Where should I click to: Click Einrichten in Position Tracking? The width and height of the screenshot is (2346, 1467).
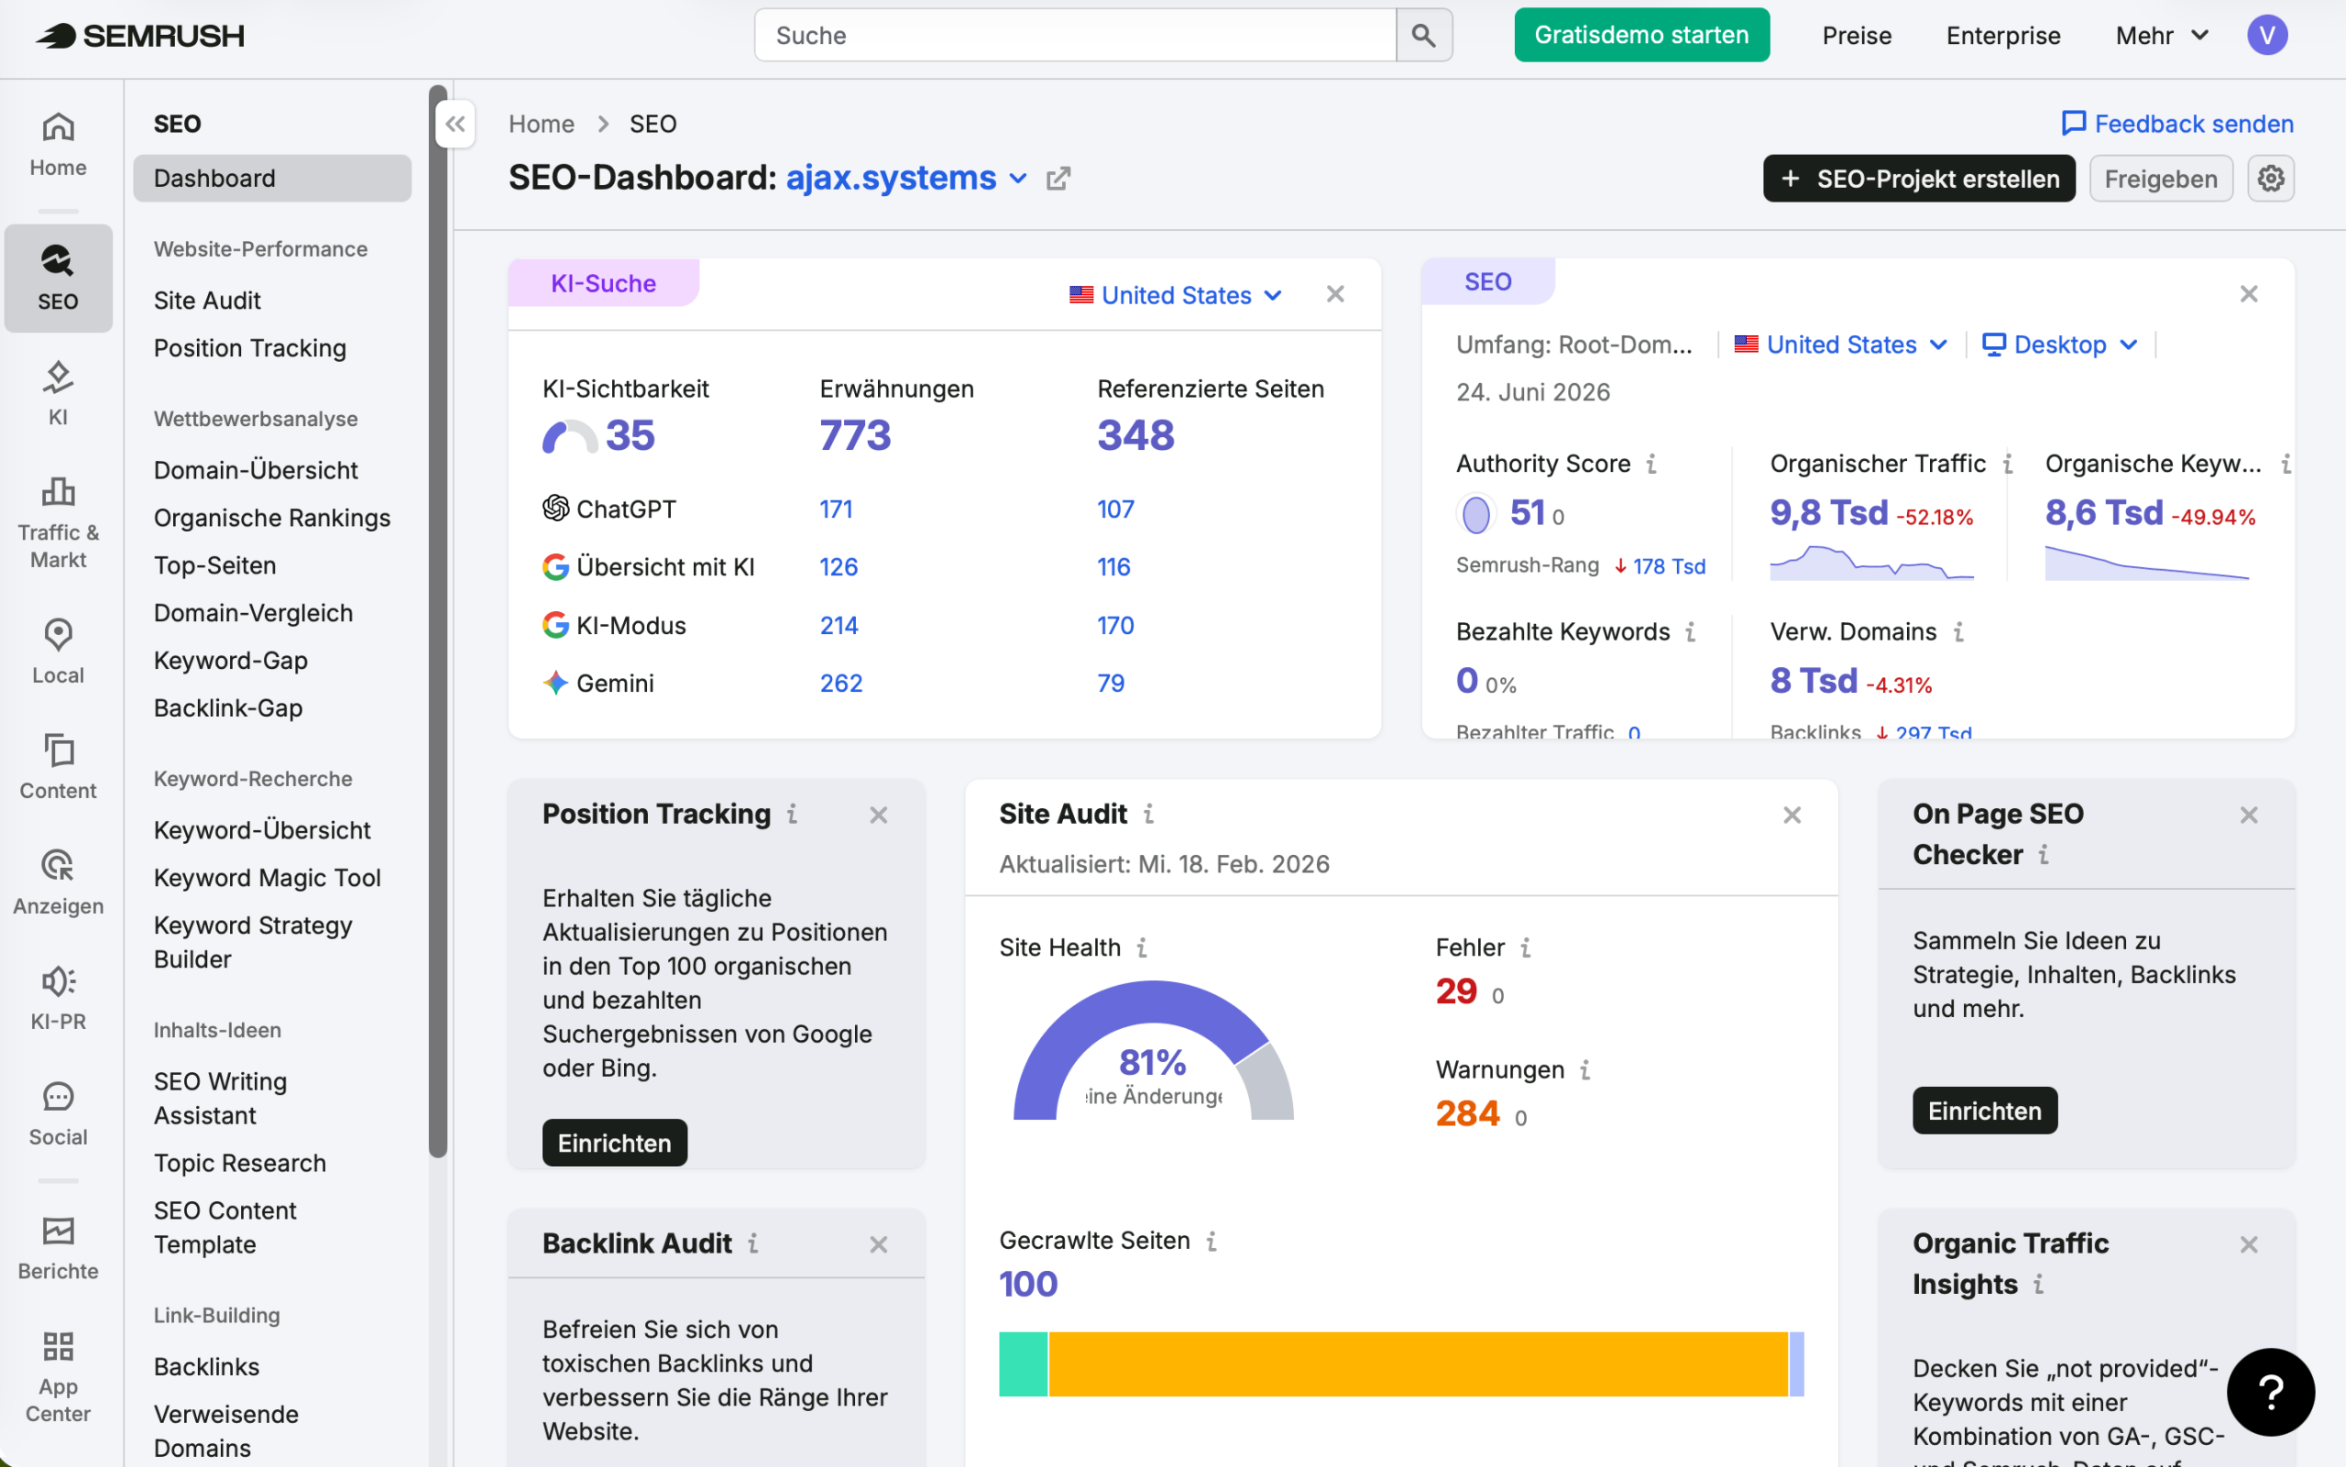[614, 1143]
